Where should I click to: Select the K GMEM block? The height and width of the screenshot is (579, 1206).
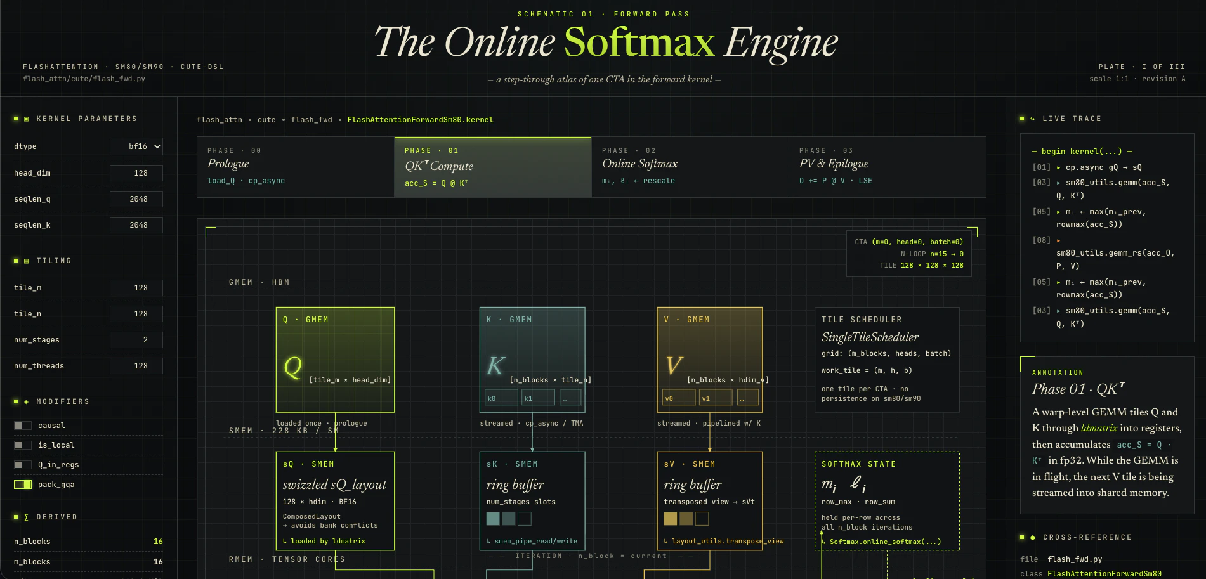(532, 360)
